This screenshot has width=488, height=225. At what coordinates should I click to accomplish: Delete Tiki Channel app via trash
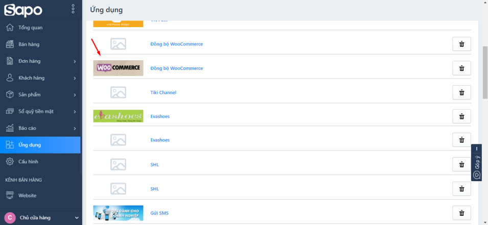tap(461, 92)
